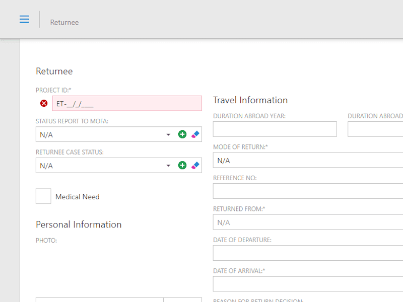The width and height of the screenshot is (403, 302).
Task: Click the Personal Information heading
Action: (x=79, y=224)
